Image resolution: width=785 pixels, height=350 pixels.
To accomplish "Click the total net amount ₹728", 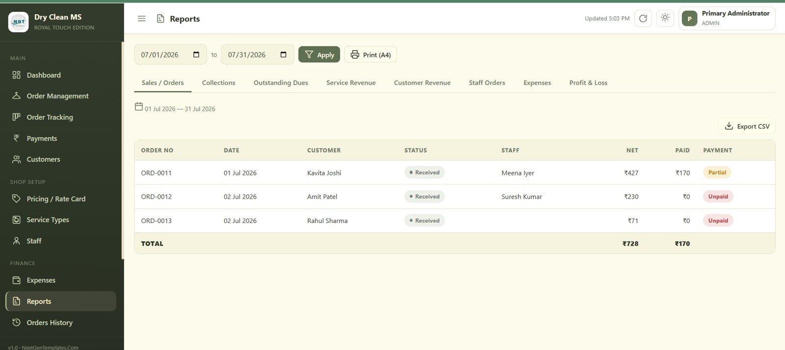I will [x=630, y=244].
